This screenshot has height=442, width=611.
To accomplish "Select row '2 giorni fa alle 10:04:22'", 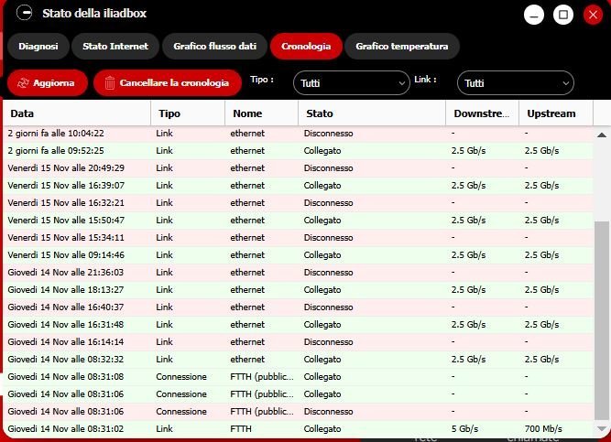I will click(298, 134).
